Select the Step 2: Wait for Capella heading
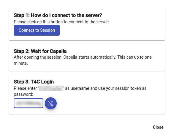The image size is (174, 135). click(40, 51)
